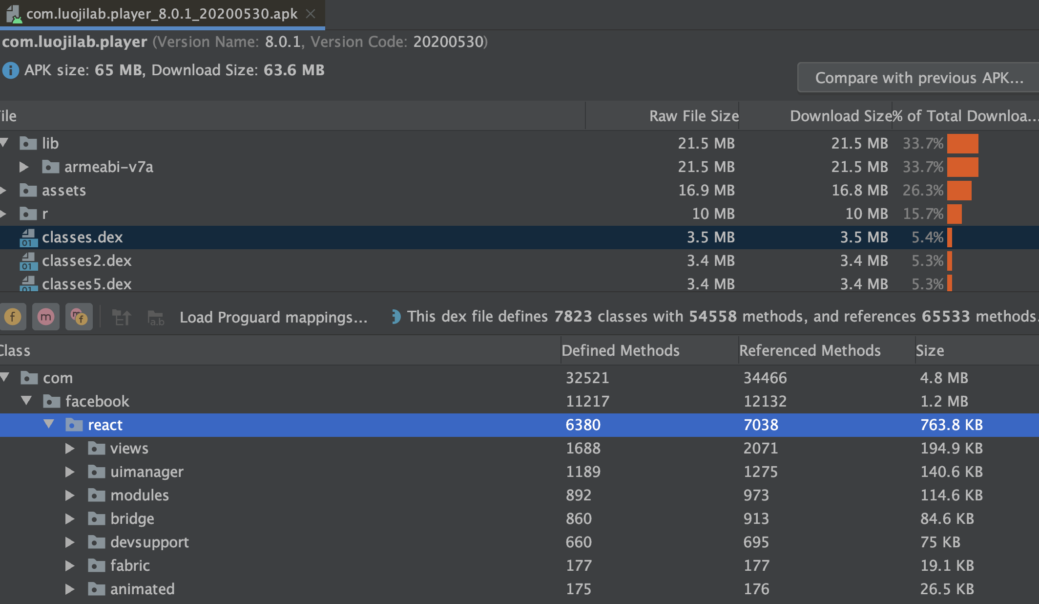Collapse the react package node
Viewport: 1039px width, 604px height.
point(49,424)
